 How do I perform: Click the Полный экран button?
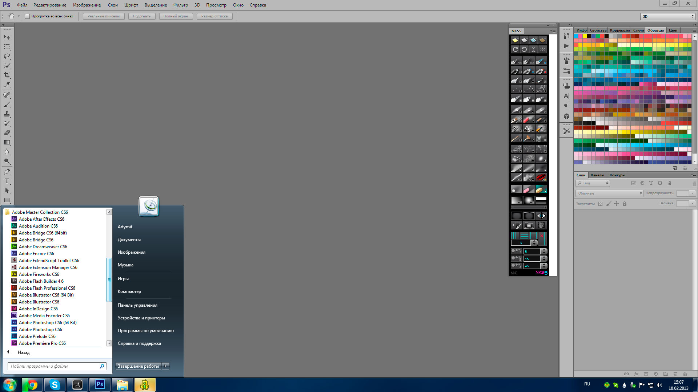(176, 16)
